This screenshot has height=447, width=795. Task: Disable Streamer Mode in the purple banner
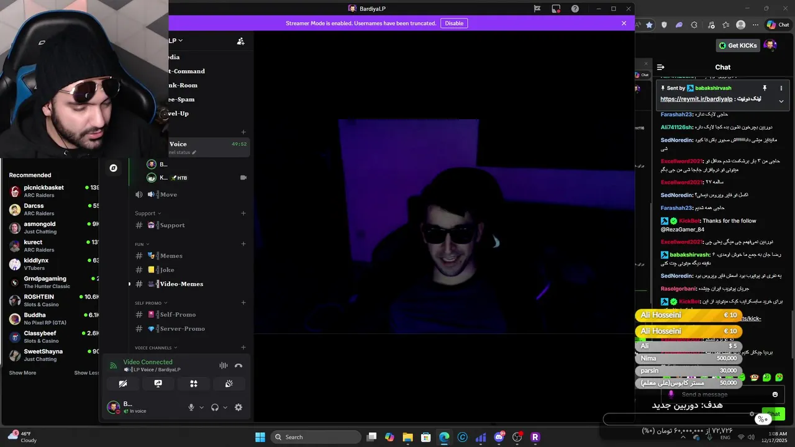tap(454, 23)
